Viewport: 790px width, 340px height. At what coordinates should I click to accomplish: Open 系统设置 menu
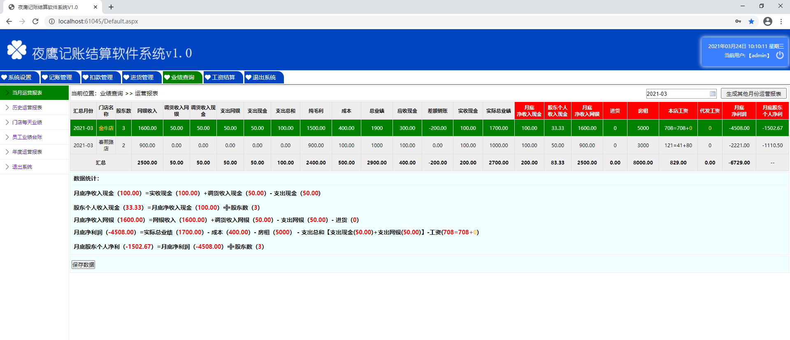point(19,77)
